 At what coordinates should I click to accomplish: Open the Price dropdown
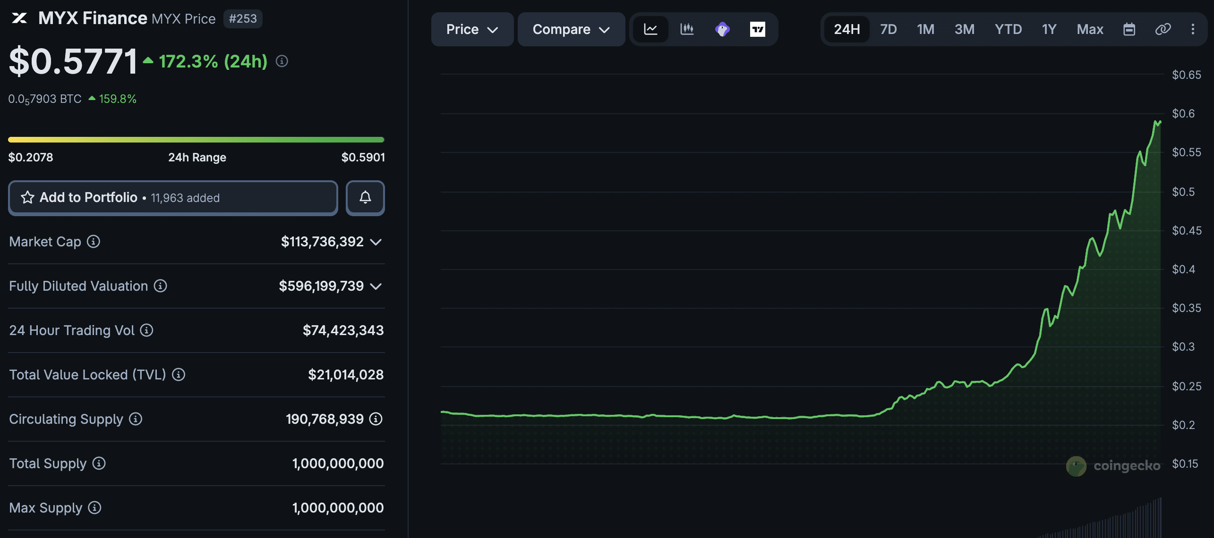coord(472,29)
